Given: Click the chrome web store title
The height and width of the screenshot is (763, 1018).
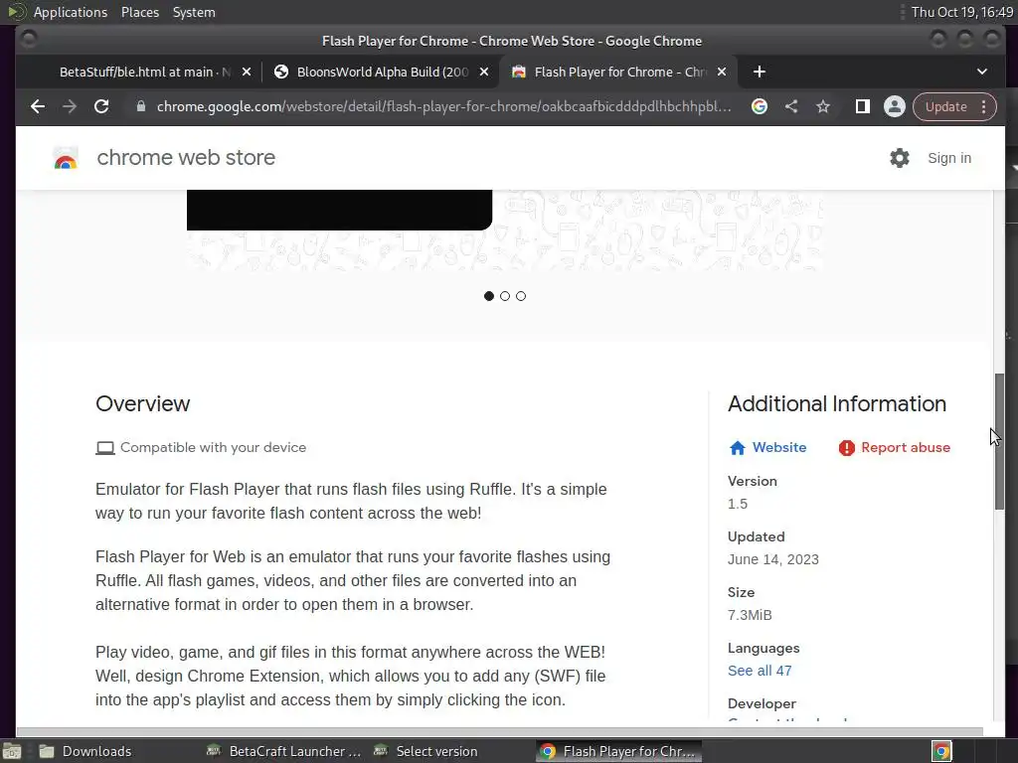Looking at the screenshot, I should tap(186, 157).
